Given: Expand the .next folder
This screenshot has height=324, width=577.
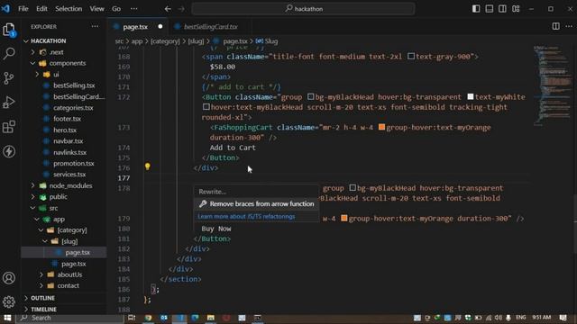Looking at the screenshot, I should [32, 52].
